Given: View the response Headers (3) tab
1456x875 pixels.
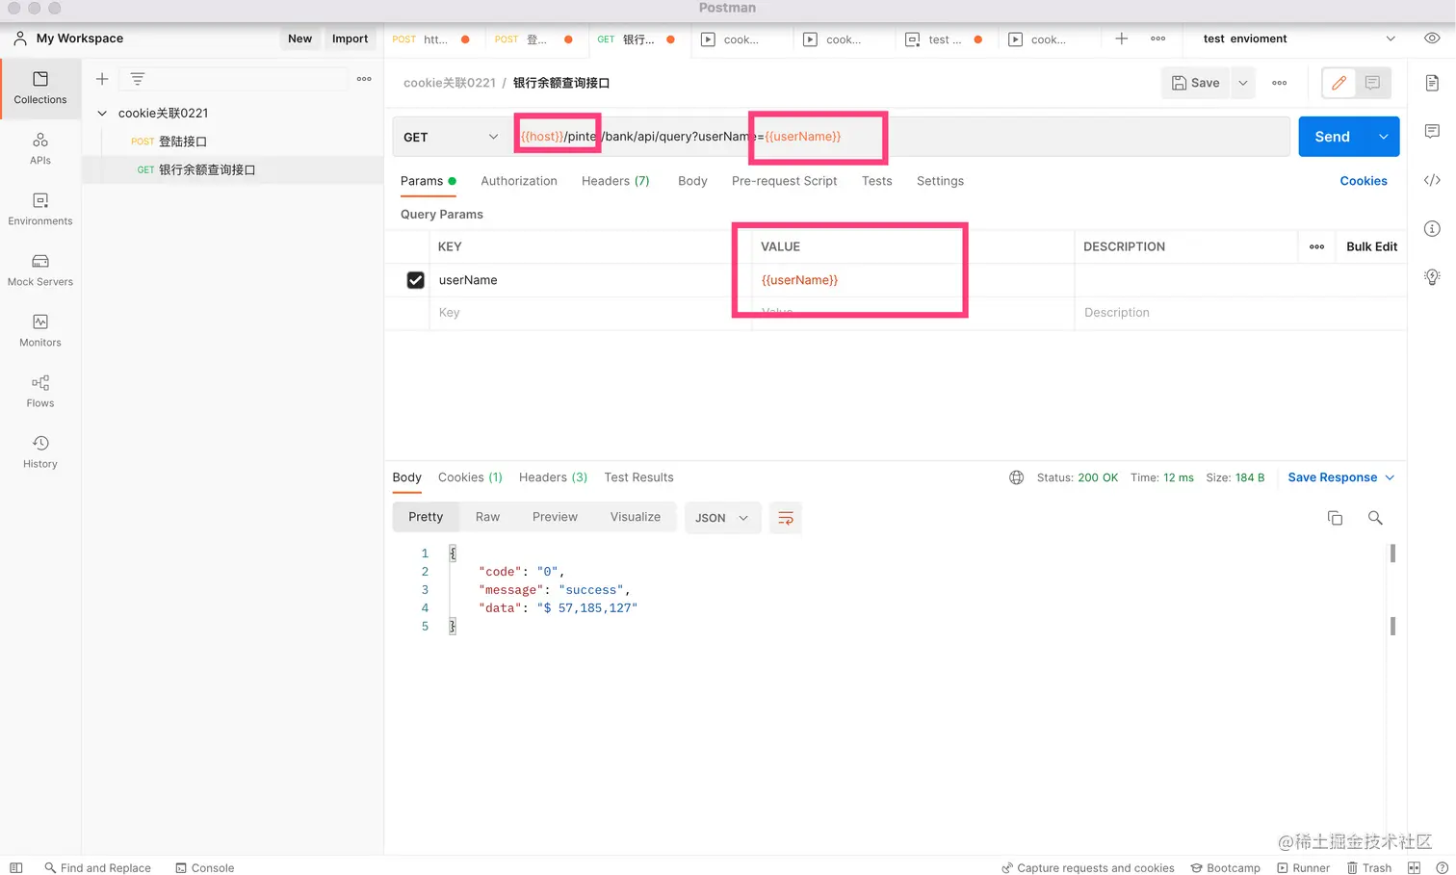Looking at the screenshot, I should point(553,477).
